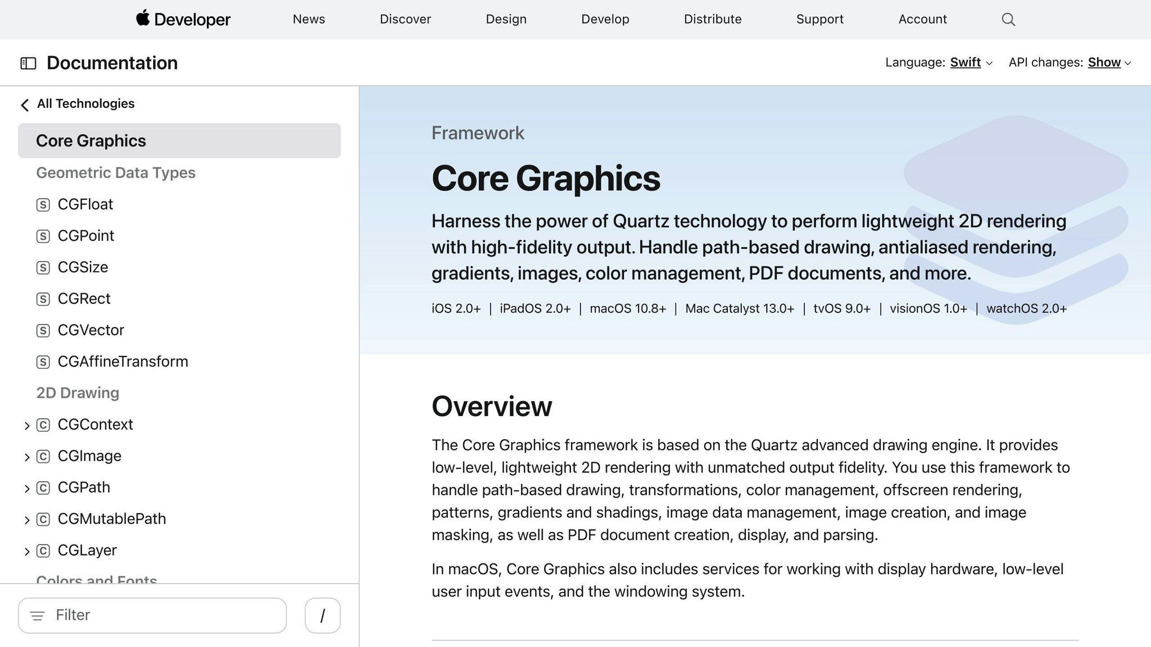
Task: Open the CGImage documentation
Action: point(89,456)
